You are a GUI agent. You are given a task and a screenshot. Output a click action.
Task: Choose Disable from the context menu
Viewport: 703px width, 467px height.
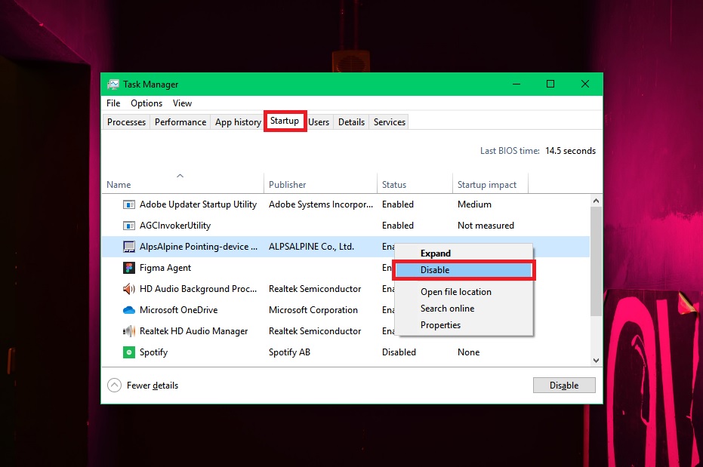[435, 270]
